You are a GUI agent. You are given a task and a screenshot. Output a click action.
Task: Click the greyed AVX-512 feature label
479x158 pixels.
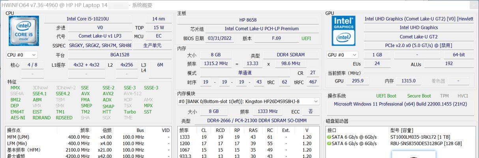(133, 94)
